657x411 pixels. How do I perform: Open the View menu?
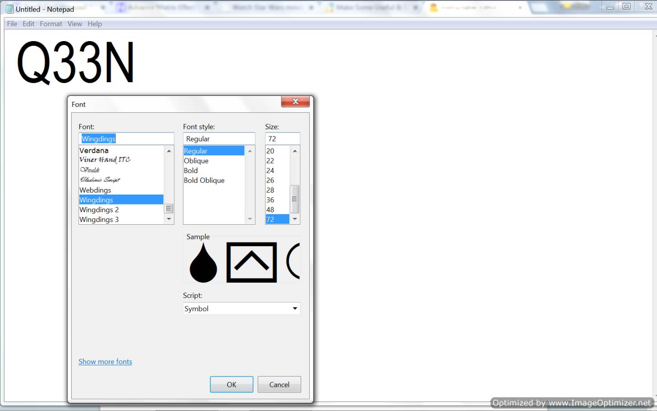pos(75,24)
